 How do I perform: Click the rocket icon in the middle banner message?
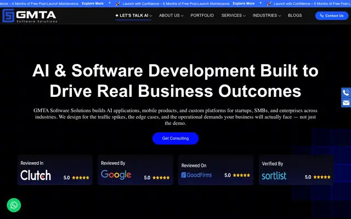[118, 4]
